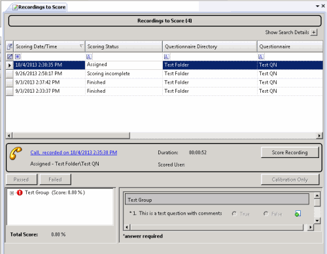Click the row selector for 9/3/2013 2:37:42 row
This screenshot has height=254, width=327.
[x=10, y=82]
